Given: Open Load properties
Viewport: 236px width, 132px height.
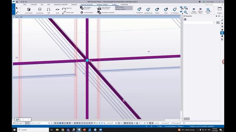Looking at the screenshot, I should tap(87, 12).
